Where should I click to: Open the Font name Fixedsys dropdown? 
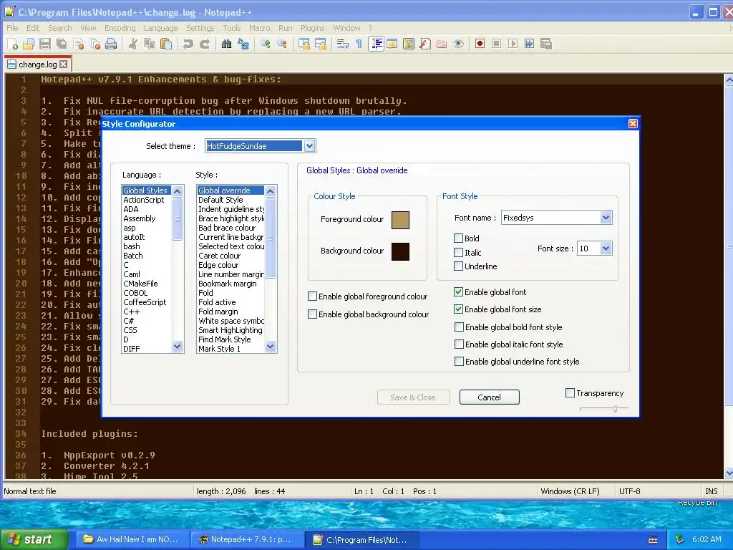pyautogui.click(x=606, y=218)
